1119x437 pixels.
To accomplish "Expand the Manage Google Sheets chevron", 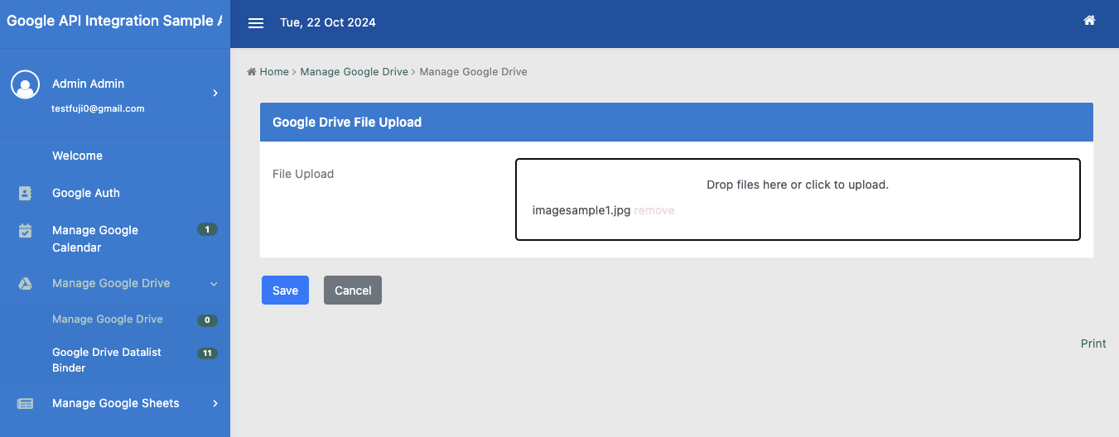I will (x=215, y=403).
